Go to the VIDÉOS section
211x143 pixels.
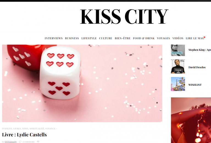click(x=178, y=38)
